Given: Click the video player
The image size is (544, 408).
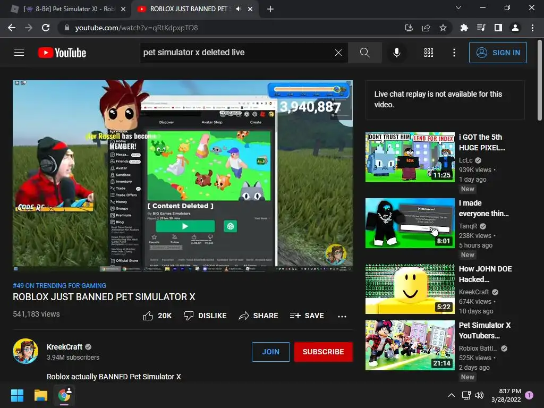Looking at the screenshot, I should [x=183, y=175].
